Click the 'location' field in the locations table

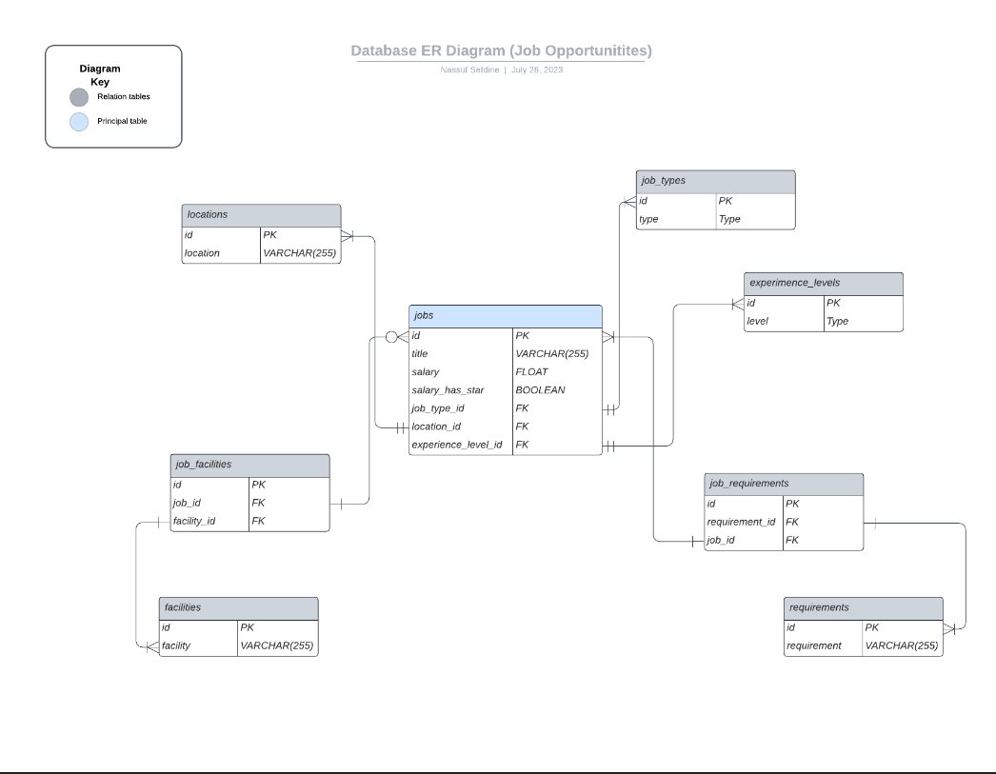[202, 252]
